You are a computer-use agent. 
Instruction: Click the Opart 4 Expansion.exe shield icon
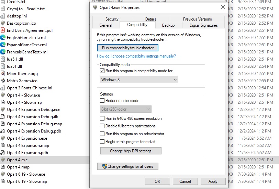pyautogui.click(x=3, y=138)
